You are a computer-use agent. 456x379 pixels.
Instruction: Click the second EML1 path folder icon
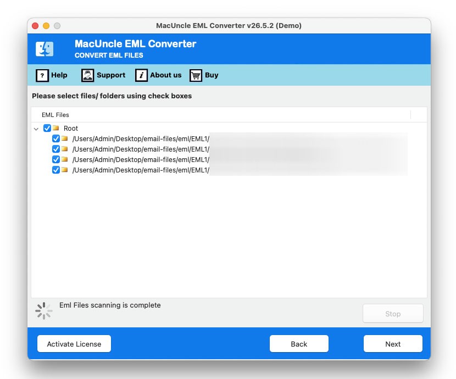point(65,149)
